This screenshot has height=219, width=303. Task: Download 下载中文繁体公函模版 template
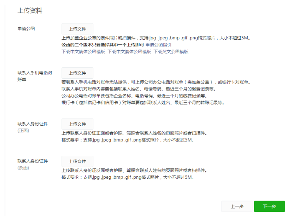[x=129, y=52]
